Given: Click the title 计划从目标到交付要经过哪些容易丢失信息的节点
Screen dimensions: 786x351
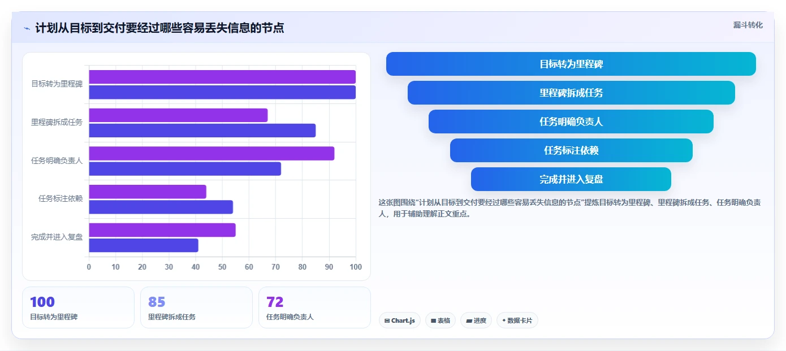Looking at the screenshot, I should [x=159, y=28].
